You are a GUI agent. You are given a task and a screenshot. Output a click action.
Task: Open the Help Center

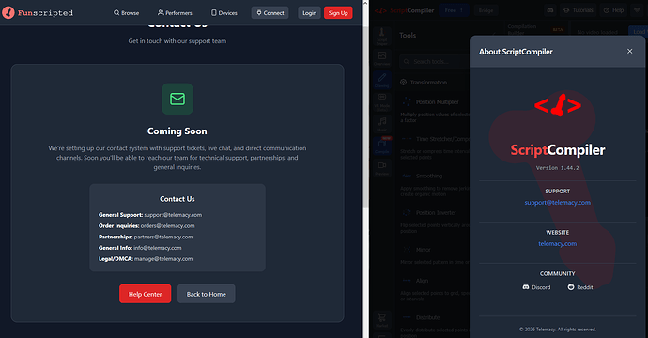tap(145, 294)
